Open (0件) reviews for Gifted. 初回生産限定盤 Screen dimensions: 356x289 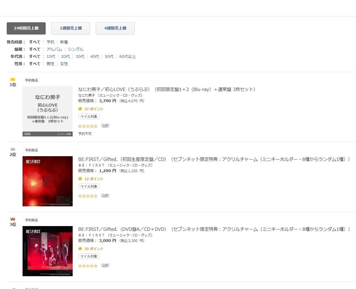[x=105, y=195]
